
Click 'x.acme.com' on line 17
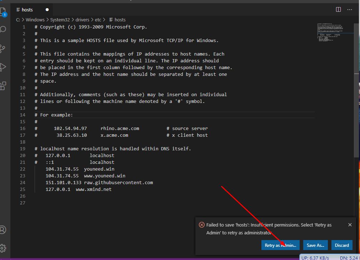pos(114,135)
